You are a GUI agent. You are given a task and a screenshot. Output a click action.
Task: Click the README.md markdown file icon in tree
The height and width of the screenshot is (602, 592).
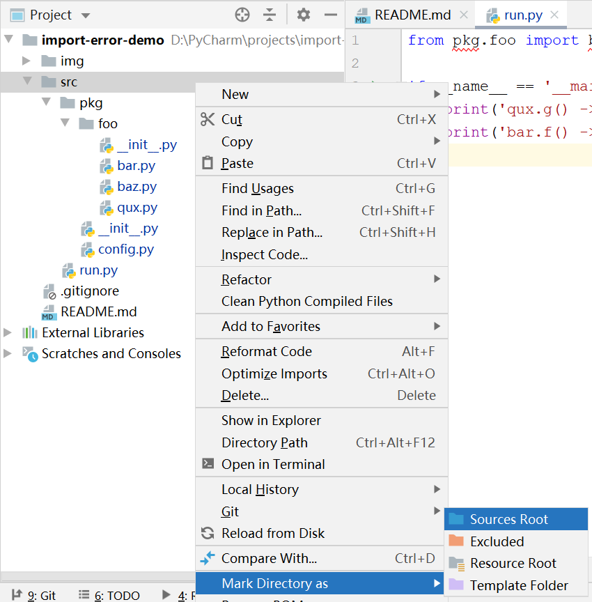[x=49, y=313]
